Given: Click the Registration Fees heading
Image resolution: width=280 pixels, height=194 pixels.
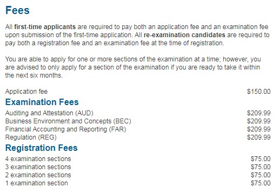Looking at the screenshot, I should tap(42, 148).
